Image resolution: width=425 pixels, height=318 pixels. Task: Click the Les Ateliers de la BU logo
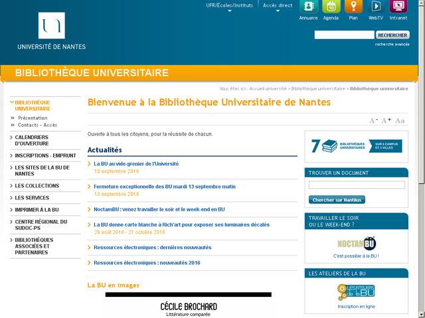coord(356,292)
